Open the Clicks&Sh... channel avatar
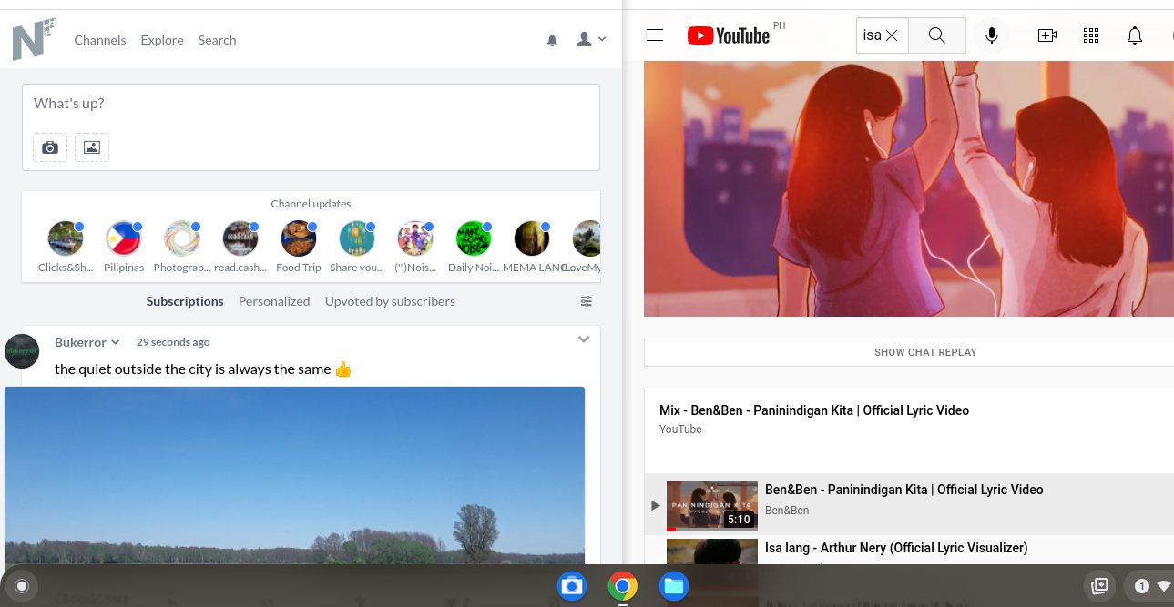Screen dimensions: 1174x607 66,238
